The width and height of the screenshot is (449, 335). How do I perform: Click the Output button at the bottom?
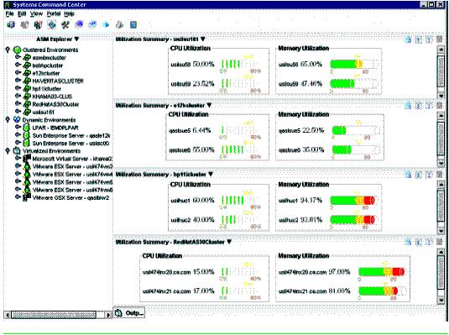point(129,312)
